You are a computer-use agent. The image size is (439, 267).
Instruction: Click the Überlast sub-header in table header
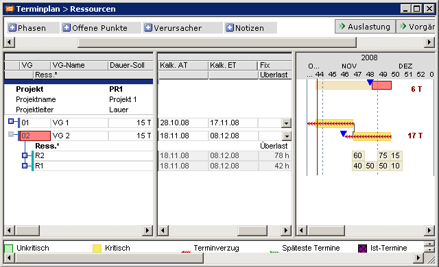coord(274,75)
